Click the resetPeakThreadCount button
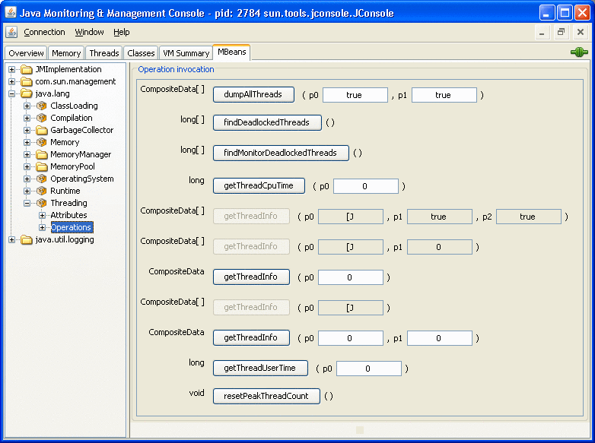Screen dimensions: 595x443 coord(266,396)
